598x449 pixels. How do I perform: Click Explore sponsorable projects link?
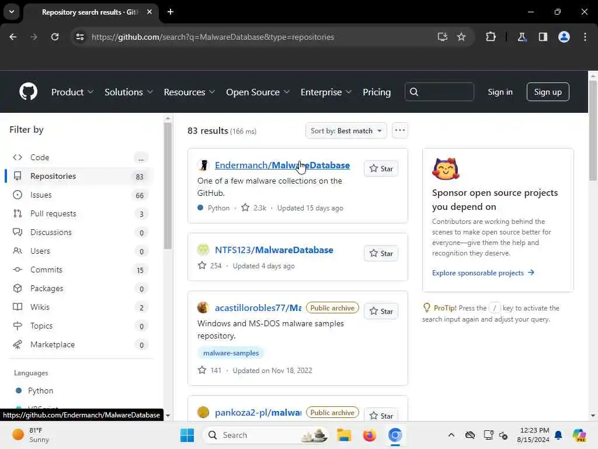[x=483, y=272]
